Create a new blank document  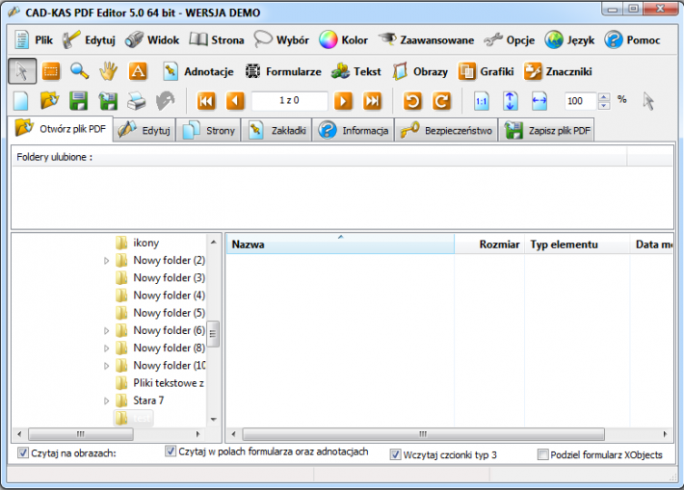(21, 101)
